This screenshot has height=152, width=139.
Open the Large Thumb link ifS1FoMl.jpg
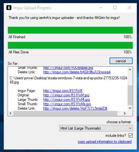66,100
